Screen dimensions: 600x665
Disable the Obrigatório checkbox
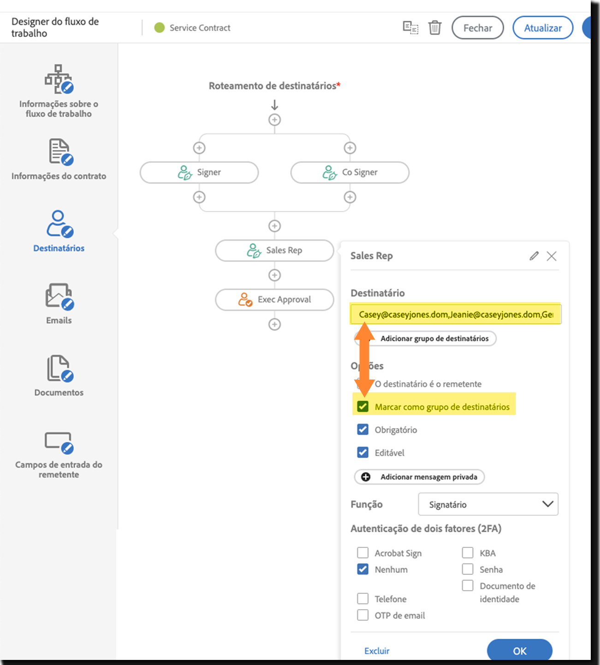click(x=362, y=429)
